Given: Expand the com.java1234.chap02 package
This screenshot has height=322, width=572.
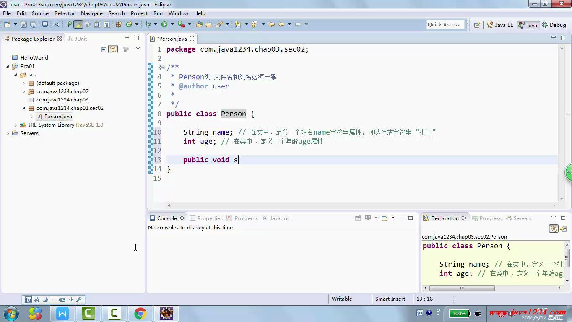Looking at the screenshot, I should click(x=24, y=91).
